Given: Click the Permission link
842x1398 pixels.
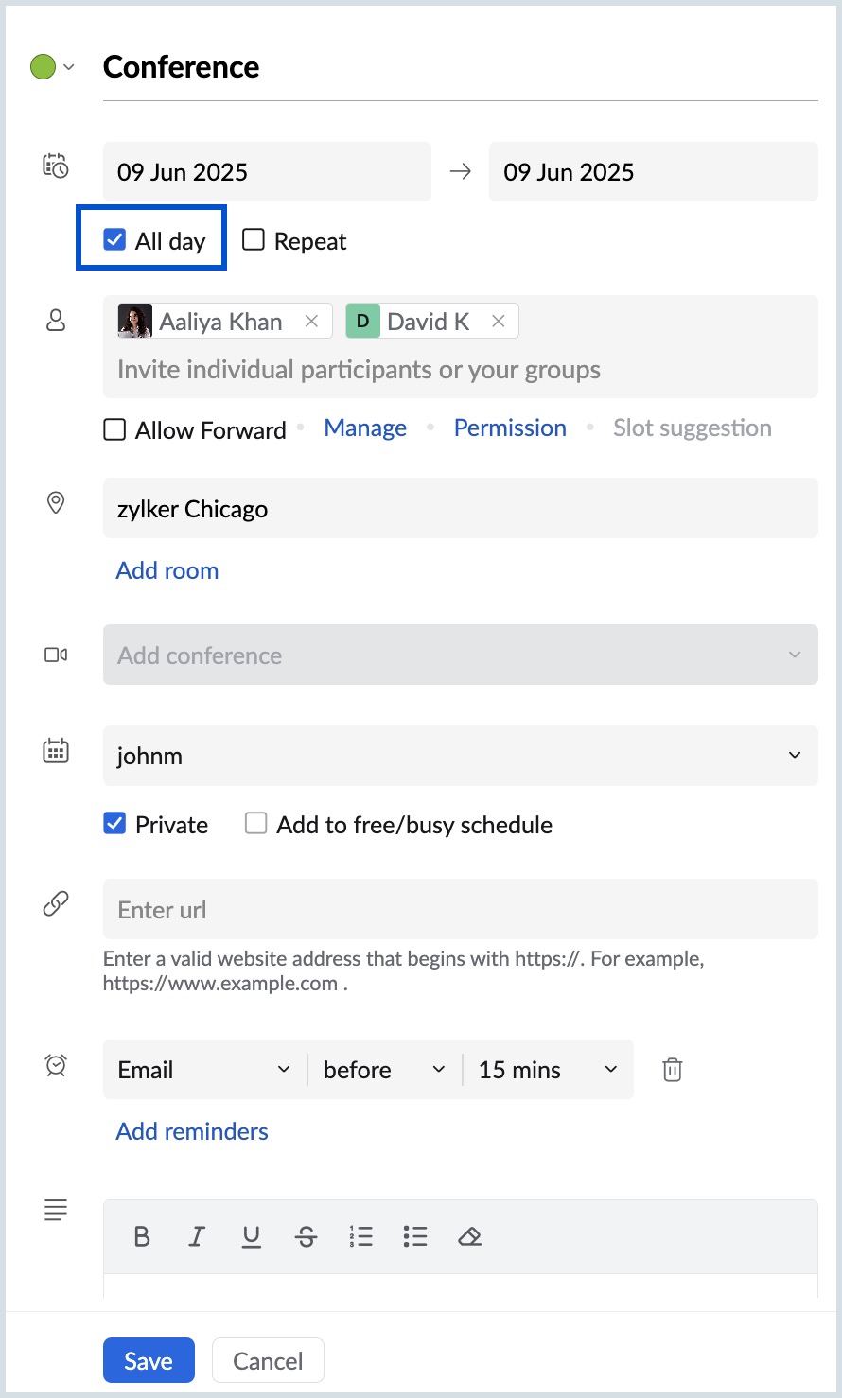Looking at the screenshot, I should pyautogui.click(x=510, y=428).
